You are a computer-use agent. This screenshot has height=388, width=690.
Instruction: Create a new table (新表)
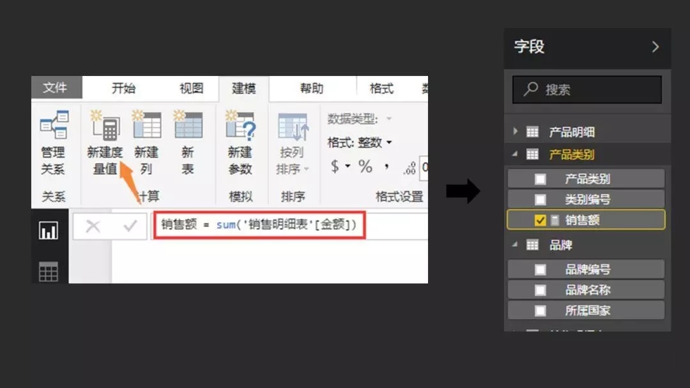click(x=188, y=142)
